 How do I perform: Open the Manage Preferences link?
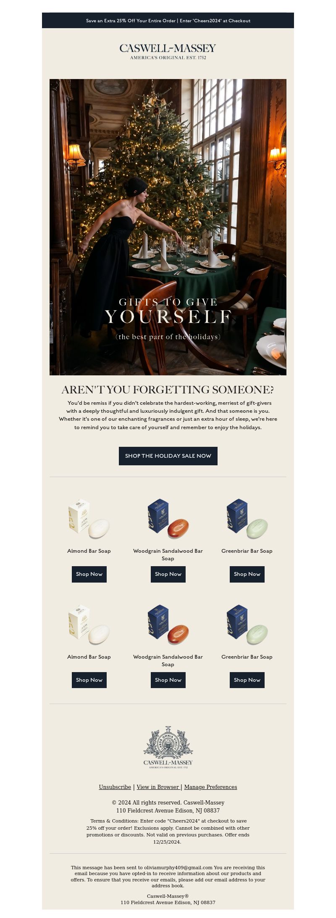(210, 787)
